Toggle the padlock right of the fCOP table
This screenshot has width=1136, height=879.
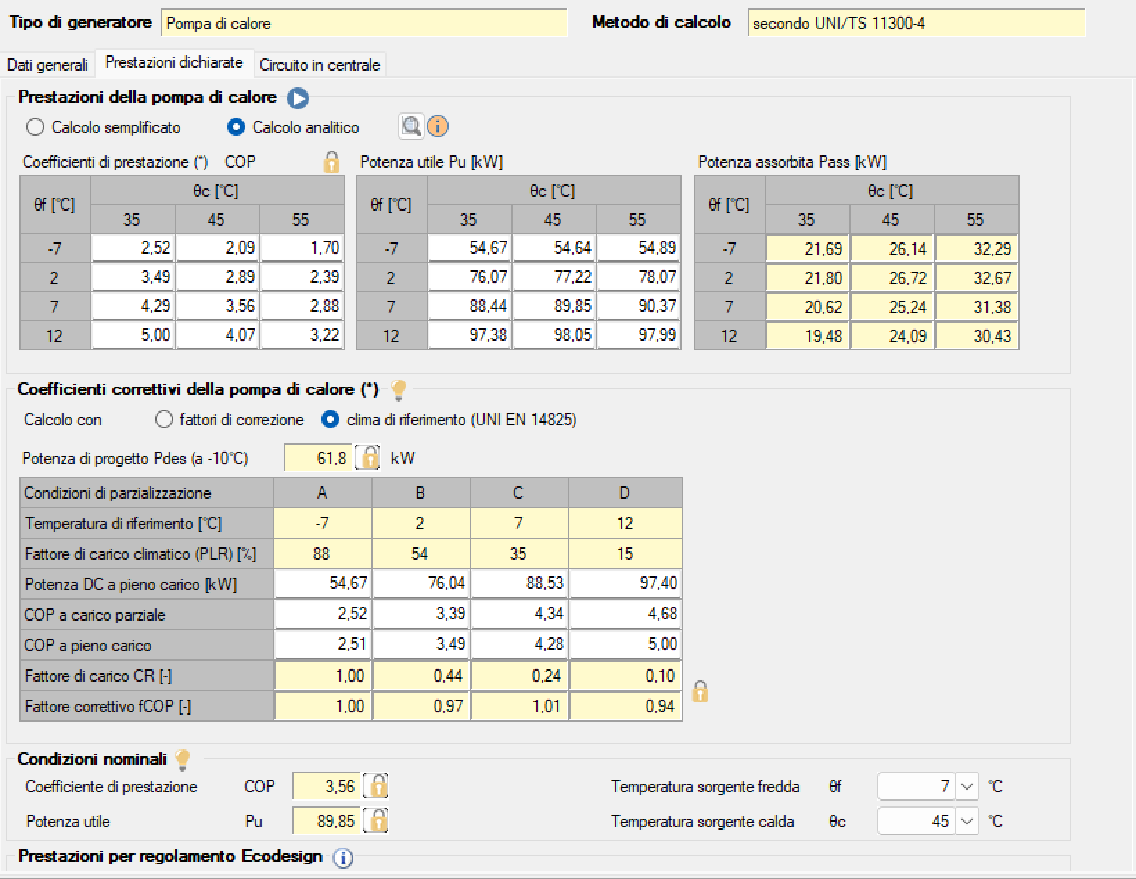point(700,691)
